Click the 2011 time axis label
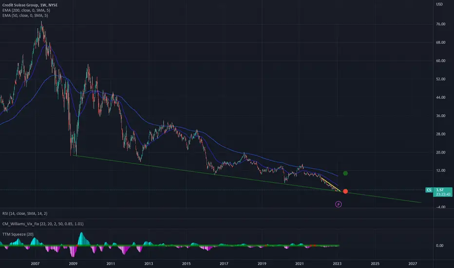 [x=111, y=264]
